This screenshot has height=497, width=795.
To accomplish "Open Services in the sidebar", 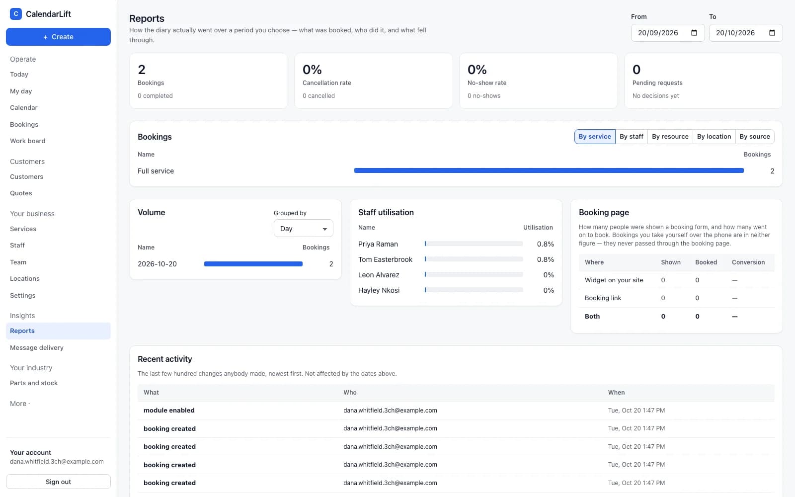I will 58,229.
